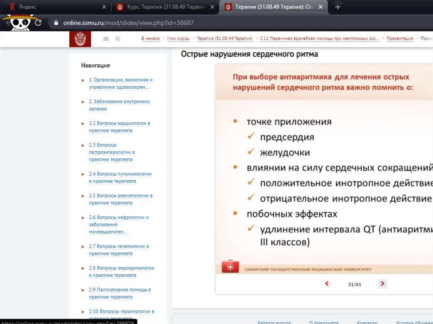Viewport: 433px width, 324px height.
Task: Click the padlock site security icon
Action: tap(56, 23)
